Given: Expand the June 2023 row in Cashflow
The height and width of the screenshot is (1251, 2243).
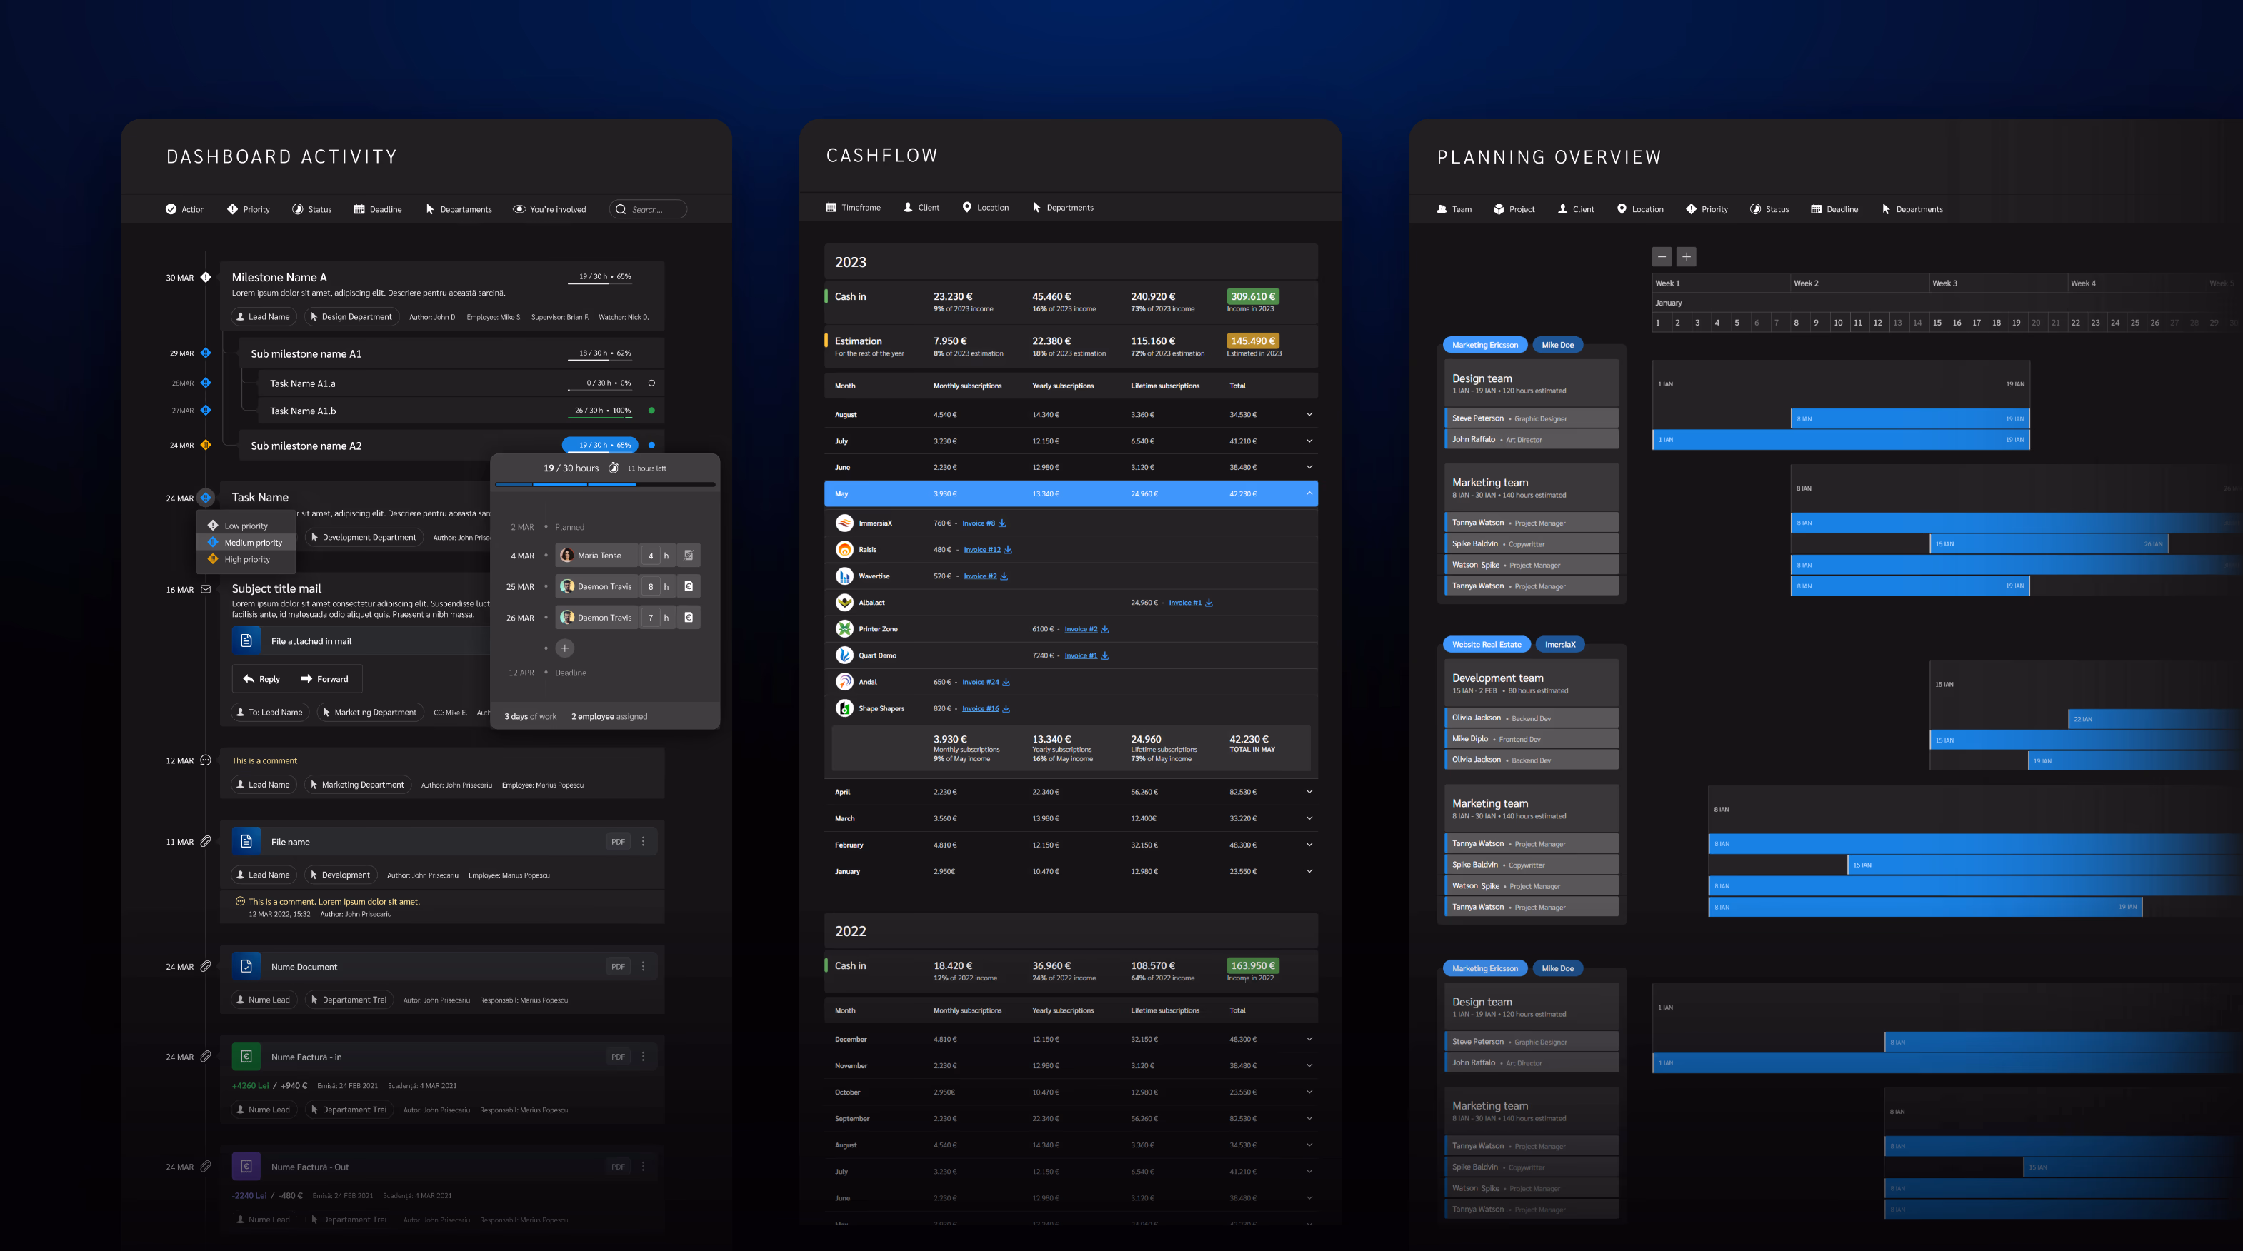Looking at the screenshot, I should 1309,466.
